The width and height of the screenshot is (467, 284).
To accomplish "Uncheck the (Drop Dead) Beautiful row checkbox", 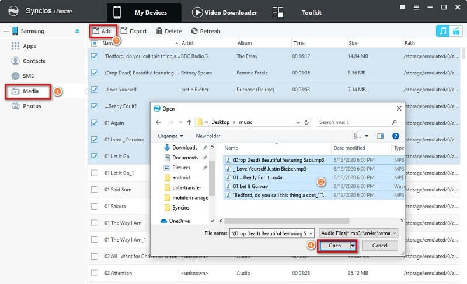I will 95,73.
